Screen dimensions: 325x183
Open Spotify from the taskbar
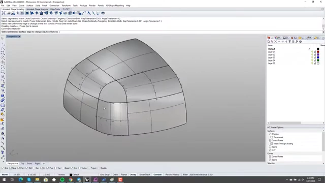(x=62, y=179)
